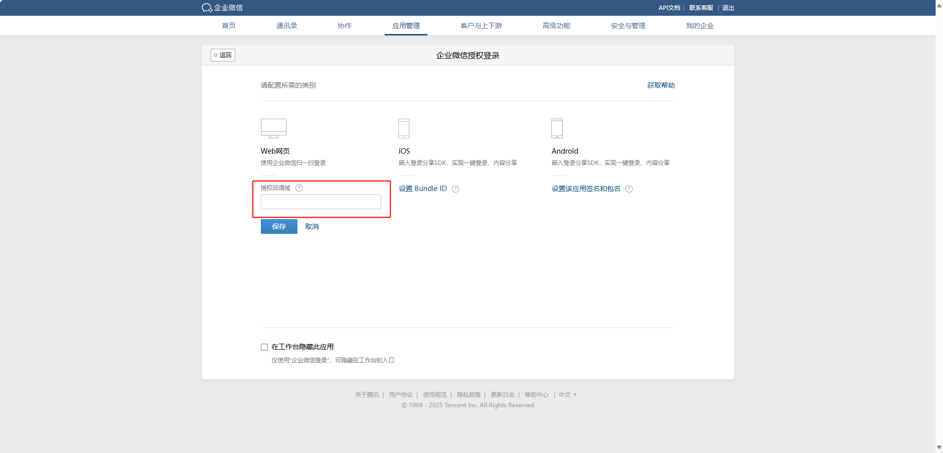Tick the 在工作台隐藏此应用 checkbox
This screenshot has width=943, height=453.
[264, 347]
